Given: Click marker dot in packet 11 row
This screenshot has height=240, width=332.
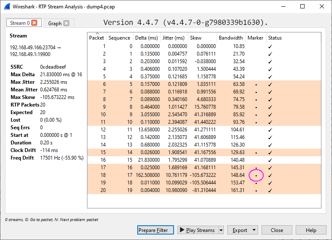Looking at the screenshot, I should point(256,123).
